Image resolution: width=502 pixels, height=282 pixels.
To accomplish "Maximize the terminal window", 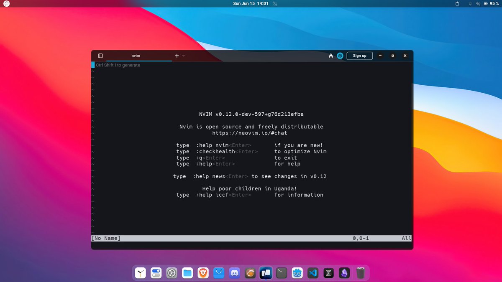I will point(392,56).
